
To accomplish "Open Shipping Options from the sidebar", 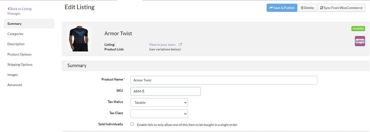I will click(x=20, y=64).
